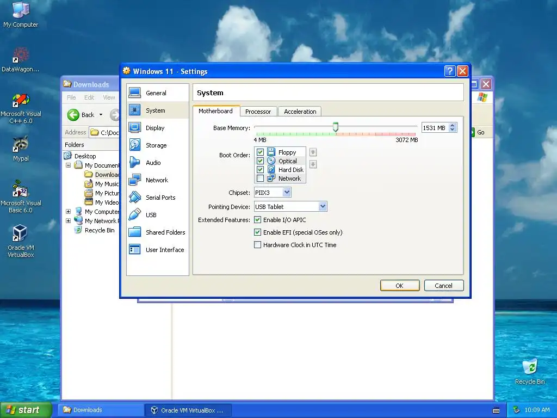Click the move boot device down arrow

tap(313, 164)
